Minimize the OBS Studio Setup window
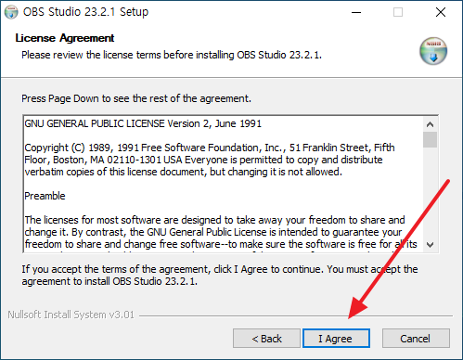This screenshot has height=360, width=463. tap(356, 12)
